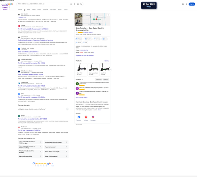Viewport: 198px width, 177px height.
Task: Click the Google reviews count link
Action: click(88, 33)
